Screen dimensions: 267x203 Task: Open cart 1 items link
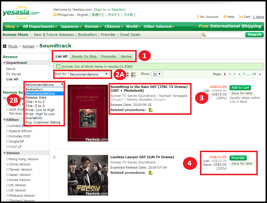pos(258,17)
